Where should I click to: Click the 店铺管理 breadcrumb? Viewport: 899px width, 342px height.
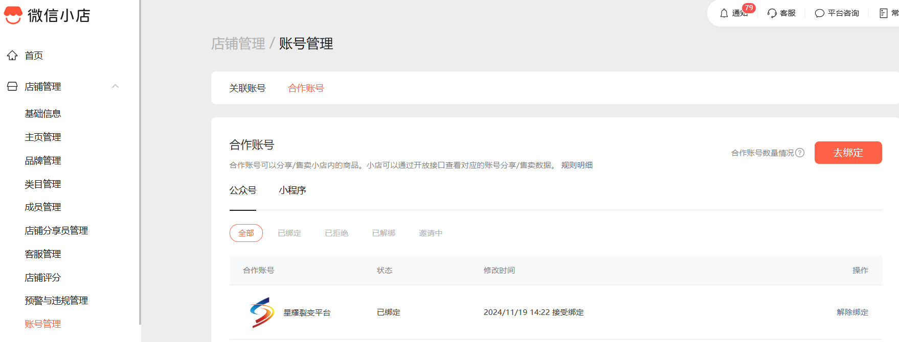[x=238, y=43]
